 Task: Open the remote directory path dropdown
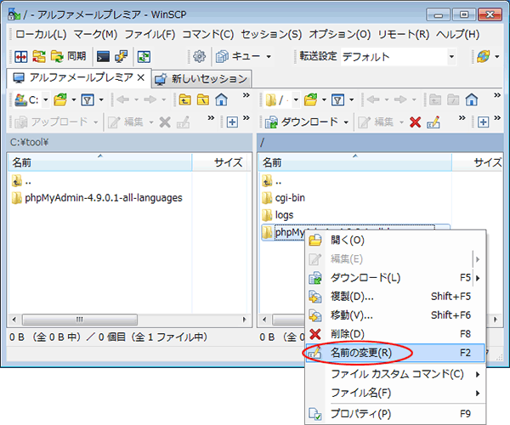tap(280, 99)
